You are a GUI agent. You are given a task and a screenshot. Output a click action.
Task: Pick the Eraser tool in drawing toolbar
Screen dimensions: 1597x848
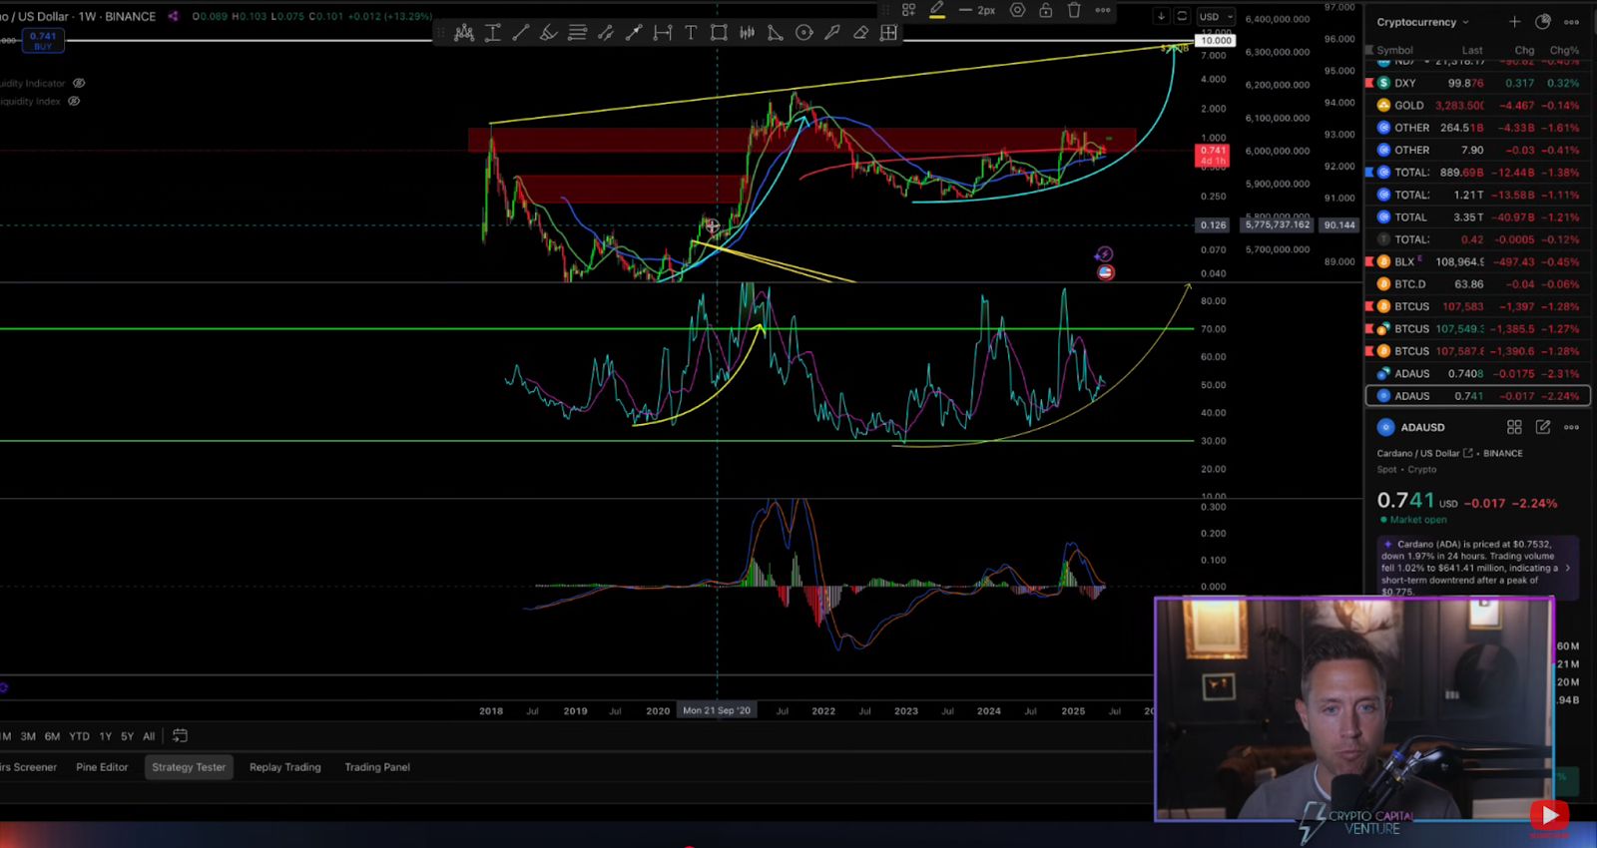[x=860, y=33]
